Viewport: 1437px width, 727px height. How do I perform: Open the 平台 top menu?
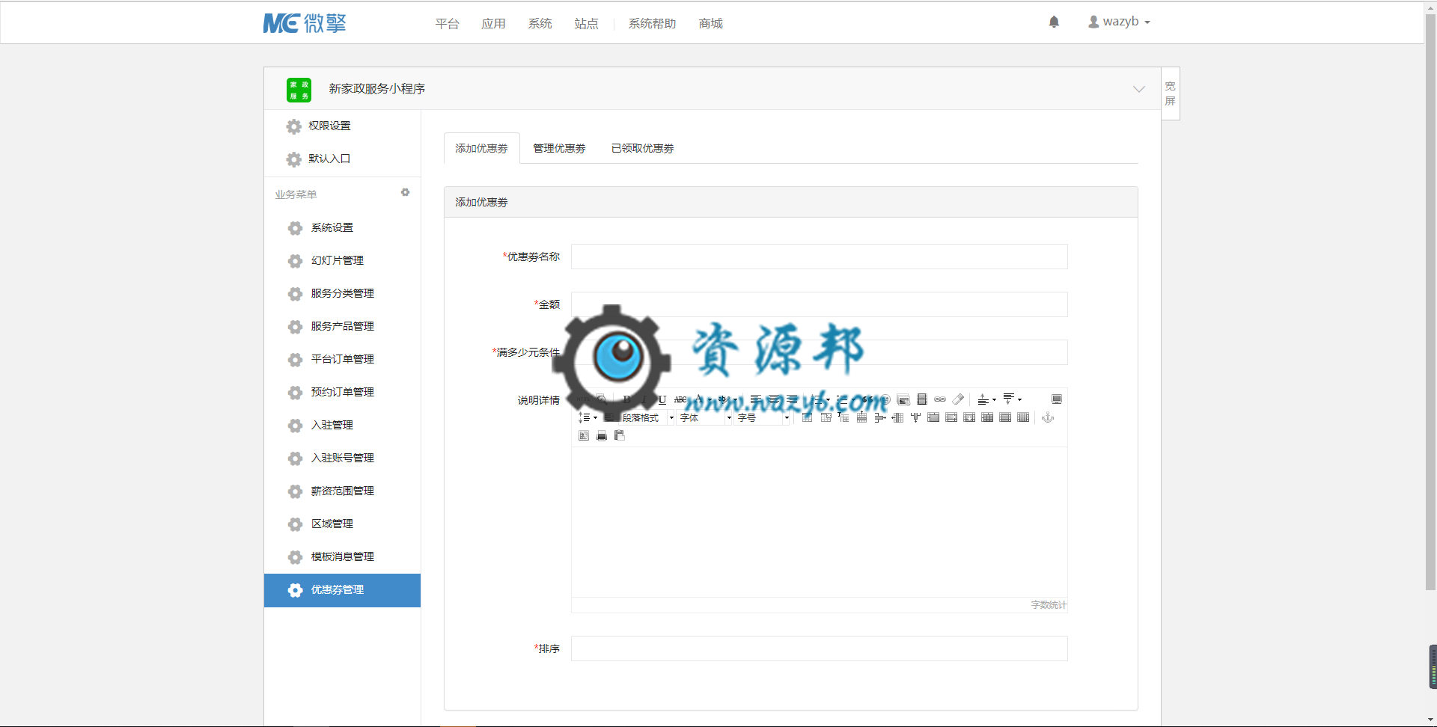pos(447,23)
